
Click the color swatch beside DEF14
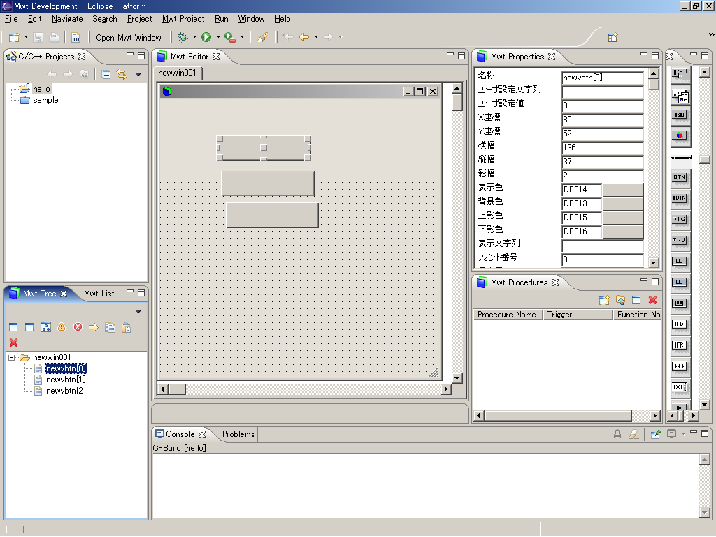click(623, 189)
